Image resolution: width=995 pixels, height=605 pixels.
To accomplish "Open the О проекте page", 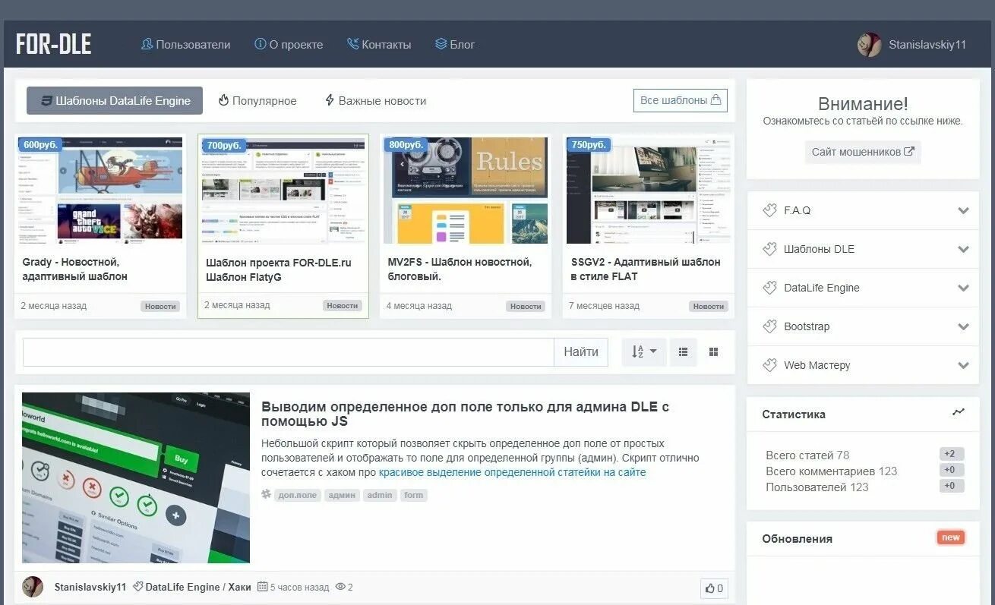I will click(289, 45).
